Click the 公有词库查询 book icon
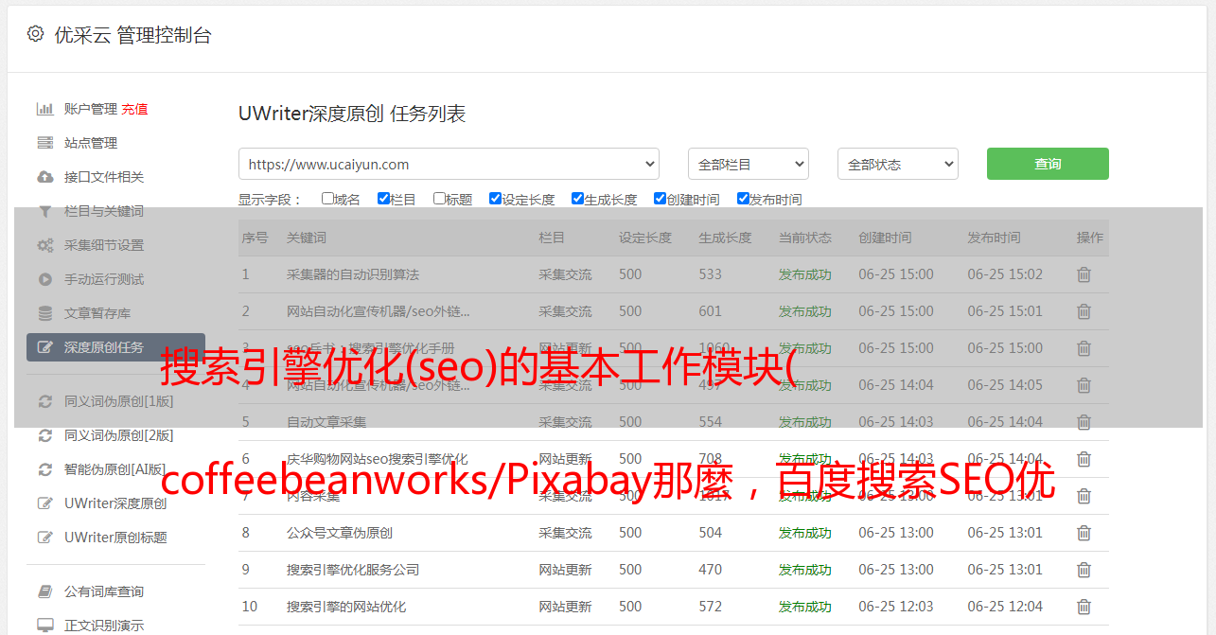Screen dimensions: 1216x635 (x=44, y=591)
